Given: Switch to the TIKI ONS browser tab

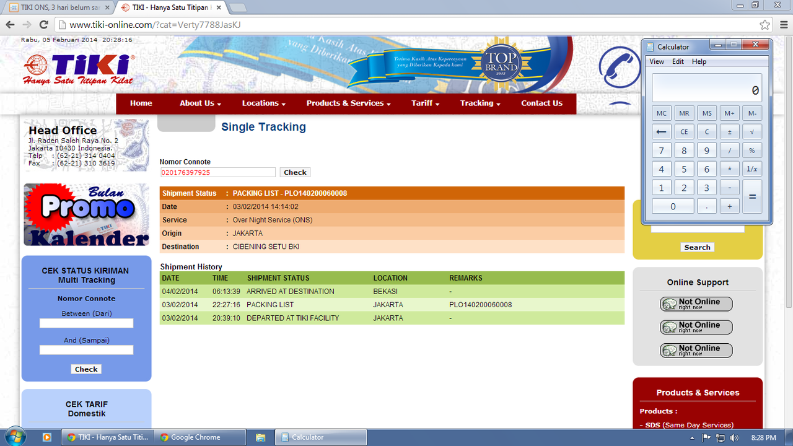Looking at the screenshot, I should tap(59, 7).
